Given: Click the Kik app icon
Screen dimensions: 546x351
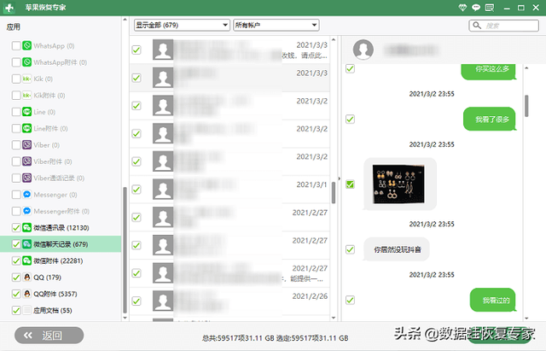Looking at the screenshot, I should (26, 79).
